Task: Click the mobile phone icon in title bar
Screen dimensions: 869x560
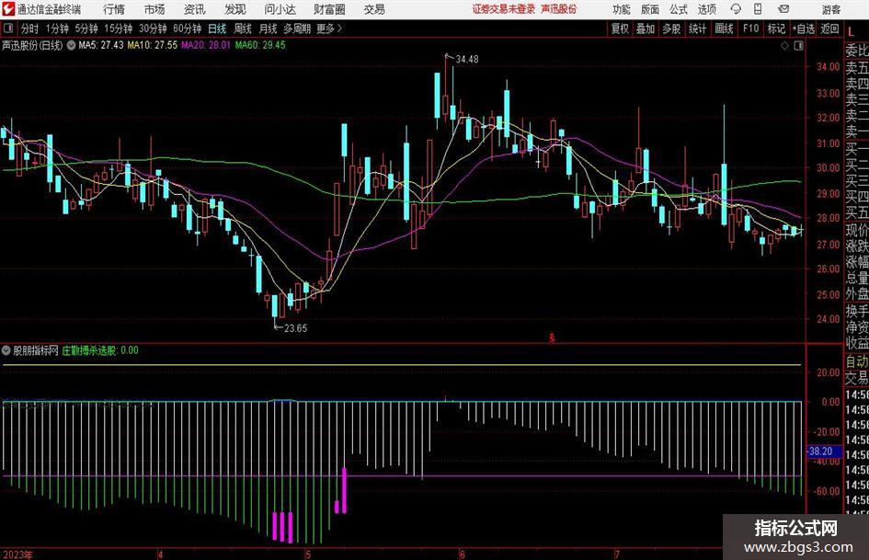Action: [758, 9]
